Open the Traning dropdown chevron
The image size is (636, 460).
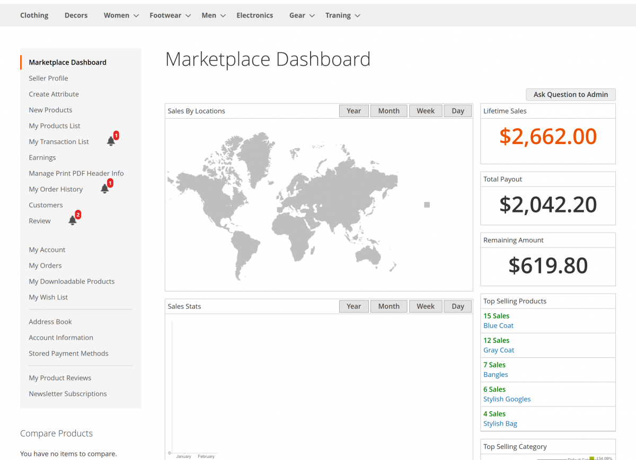click(358, 16)
